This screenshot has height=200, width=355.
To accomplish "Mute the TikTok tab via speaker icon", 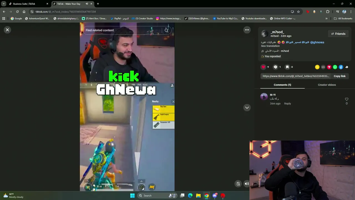I will (87, 4).
